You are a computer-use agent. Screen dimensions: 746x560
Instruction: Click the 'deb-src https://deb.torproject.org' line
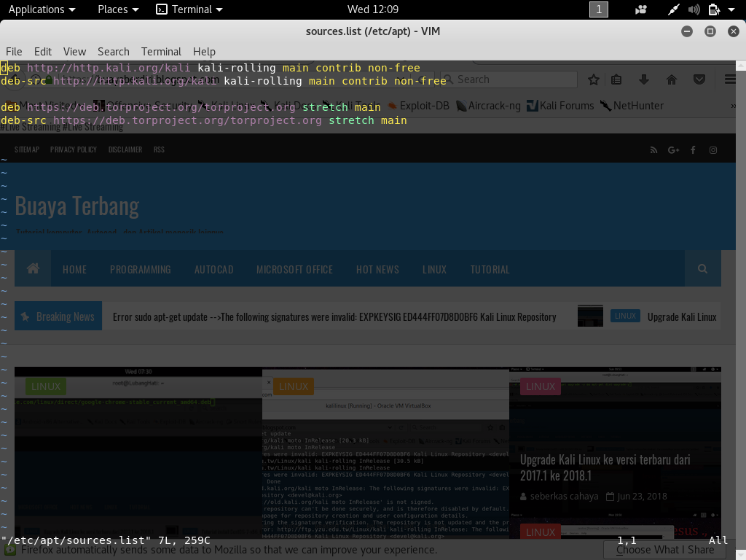[204, 120]
